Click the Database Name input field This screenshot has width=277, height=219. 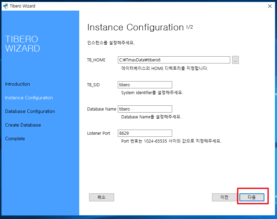(145, 109)
